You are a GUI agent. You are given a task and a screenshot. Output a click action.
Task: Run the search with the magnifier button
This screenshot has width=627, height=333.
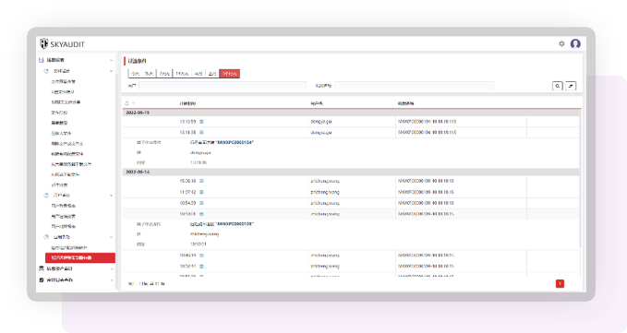[x=558, y=86]
